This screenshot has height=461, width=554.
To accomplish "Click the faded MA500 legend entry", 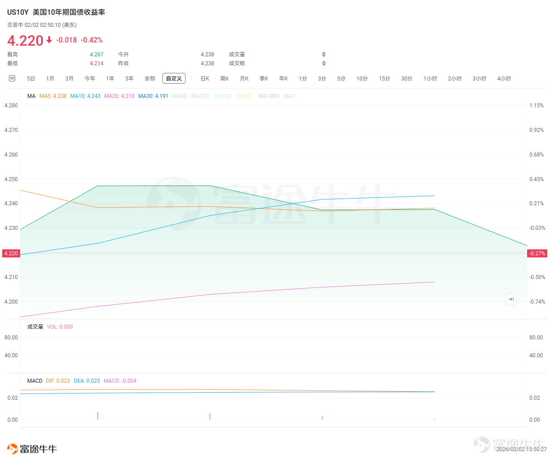I will (x=245, y=96).
